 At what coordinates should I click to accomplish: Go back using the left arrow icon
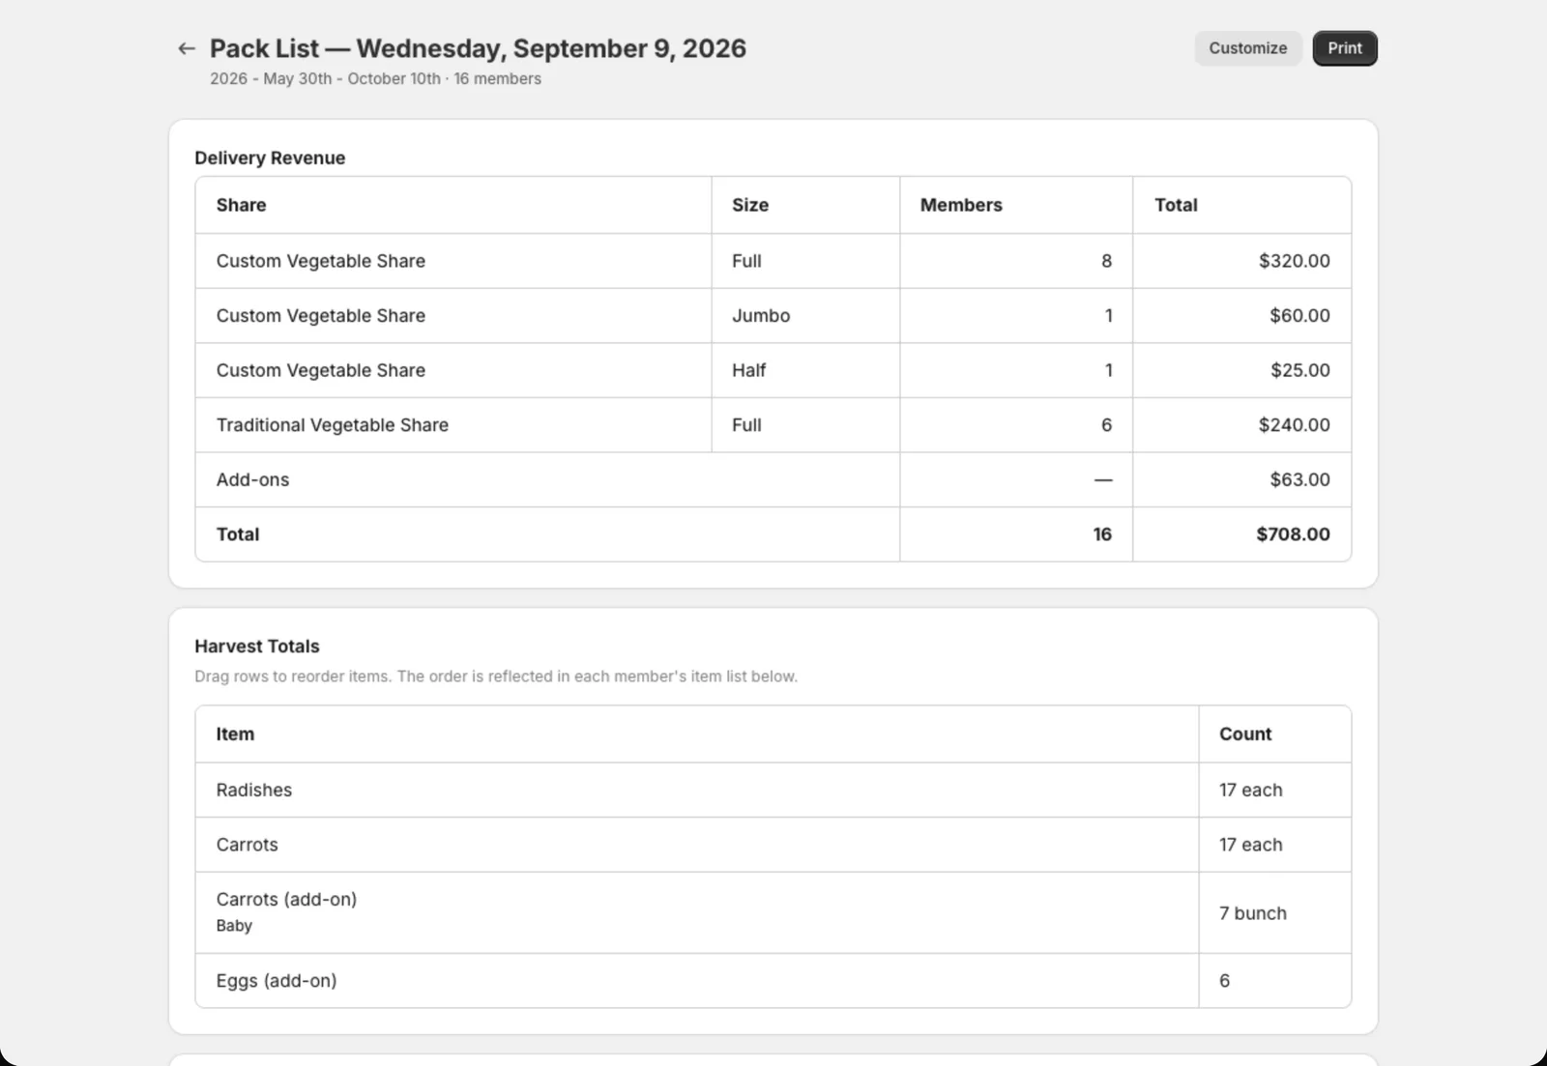[187, 48]
